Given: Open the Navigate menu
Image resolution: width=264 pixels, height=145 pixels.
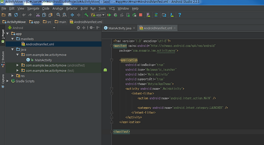Looking at the screenshot, I should pos(33,8).
